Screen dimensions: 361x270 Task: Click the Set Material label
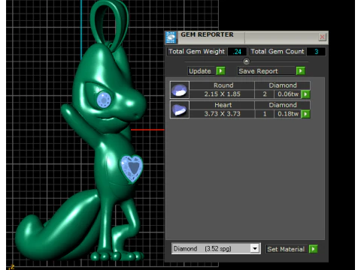click(286, 249)
